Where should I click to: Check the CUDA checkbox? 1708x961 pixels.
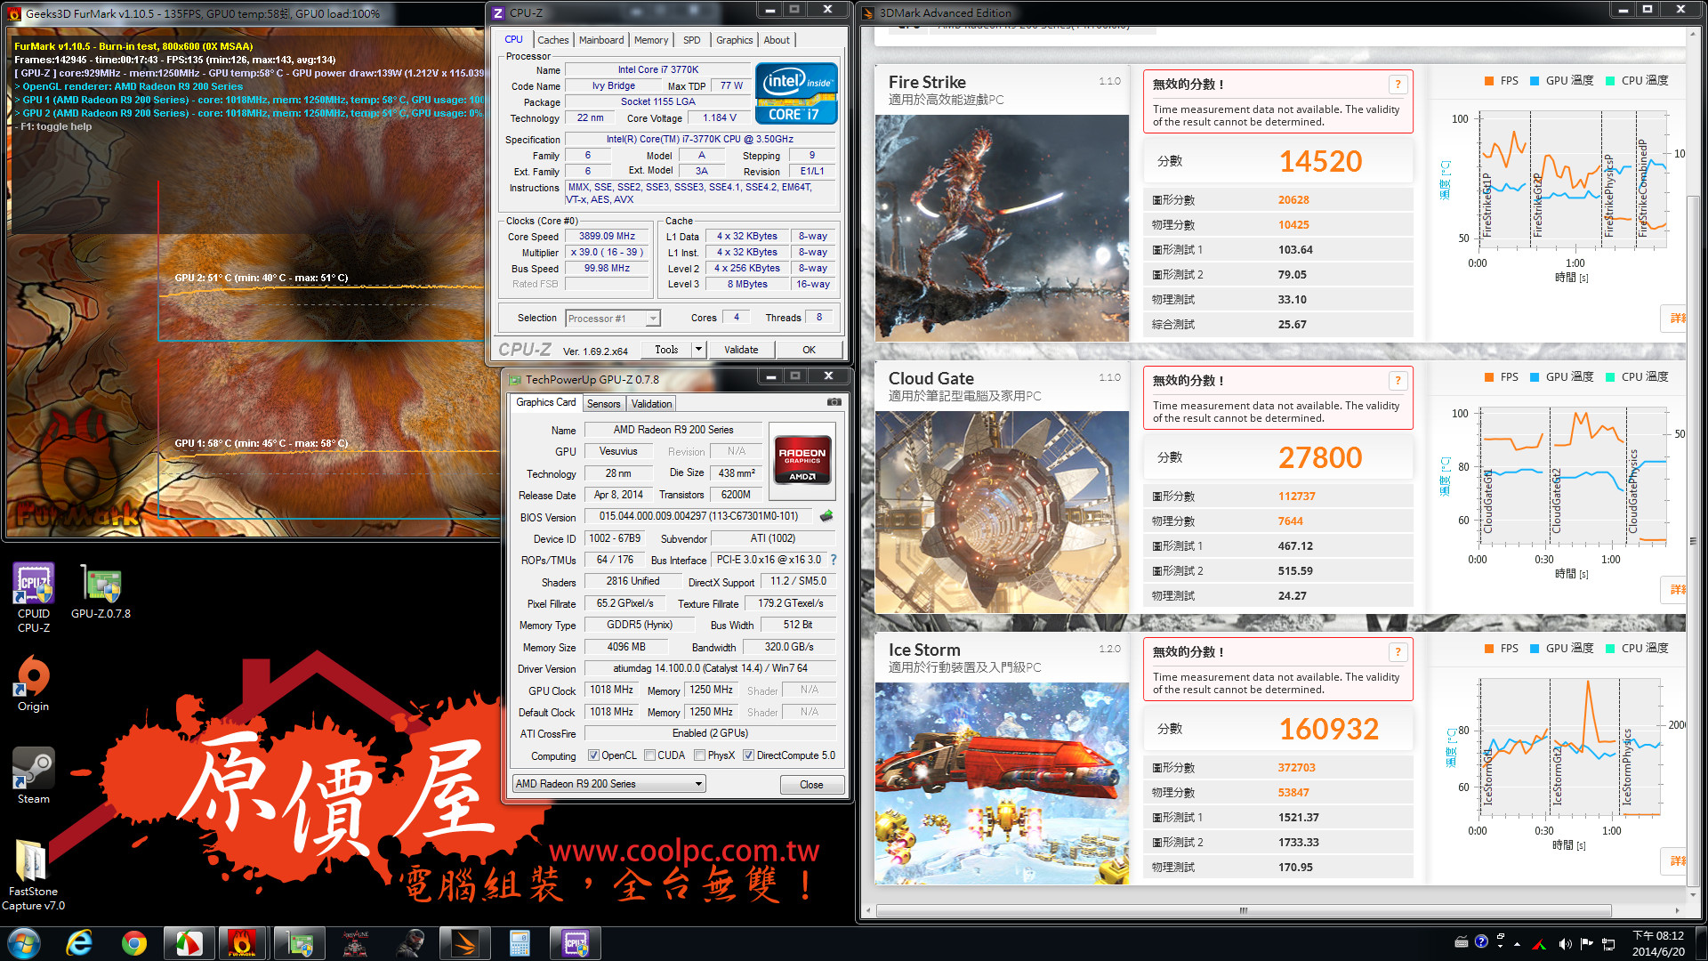point(650,755)
